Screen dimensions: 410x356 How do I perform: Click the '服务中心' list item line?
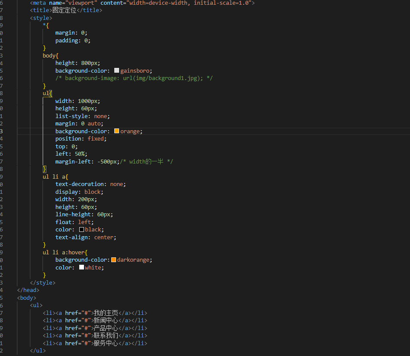click(95, 343)
